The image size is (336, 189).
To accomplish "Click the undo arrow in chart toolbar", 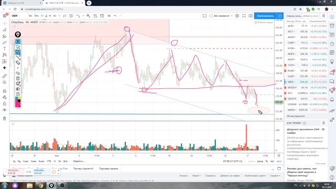I will click(115, 16).
